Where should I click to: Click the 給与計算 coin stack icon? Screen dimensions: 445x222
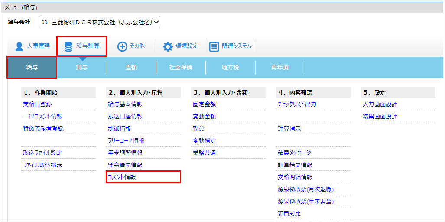click(x=68, y=46)
